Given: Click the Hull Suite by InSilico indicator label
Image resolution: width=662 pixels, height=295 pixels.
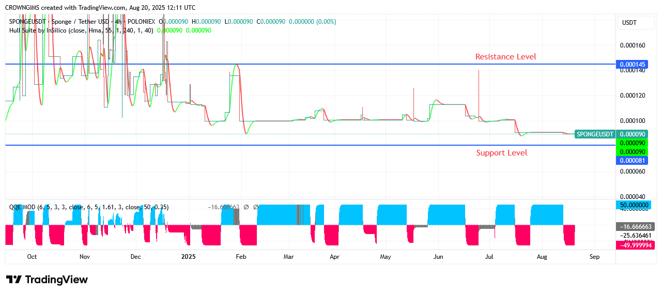Looking at the screenshot, I should click(x=81, y=30).
